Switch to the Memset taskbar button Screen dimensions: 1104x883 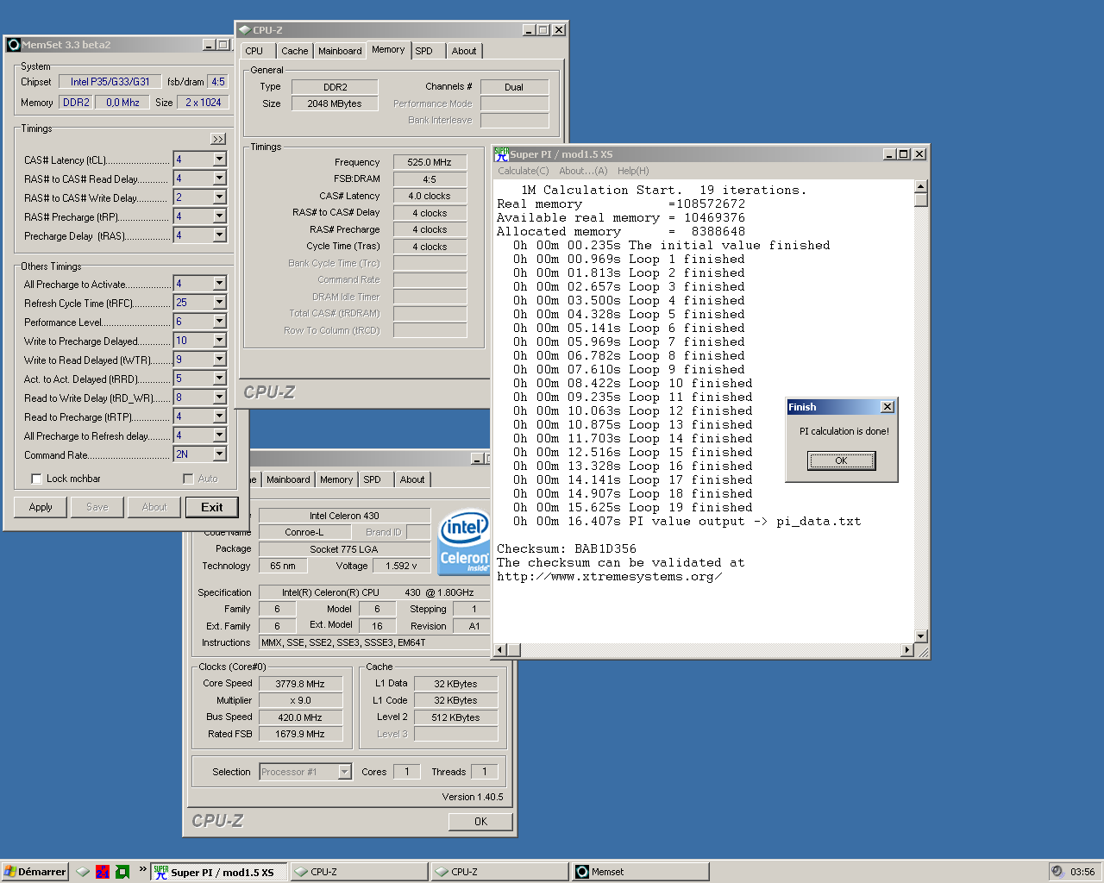coord(641,872)
